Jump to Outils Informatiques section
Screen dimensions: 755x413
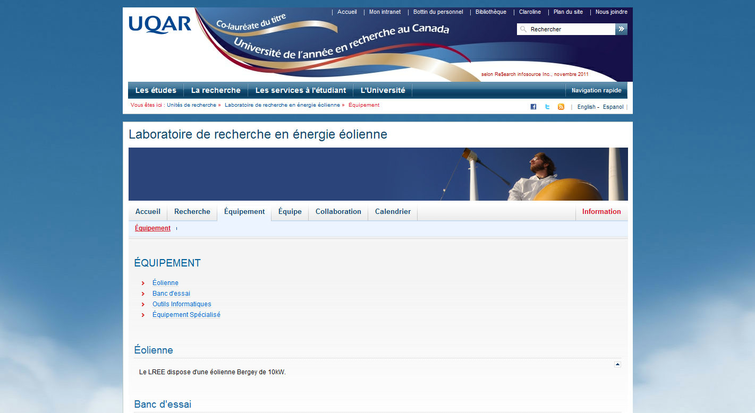[182, 304]
